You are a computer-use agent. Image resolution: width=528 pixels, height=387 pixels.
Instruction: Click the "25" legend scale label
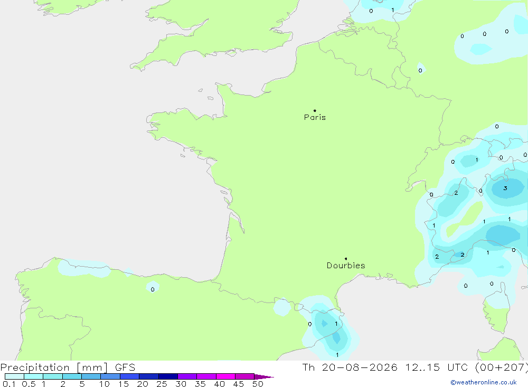tap(162, 384)
